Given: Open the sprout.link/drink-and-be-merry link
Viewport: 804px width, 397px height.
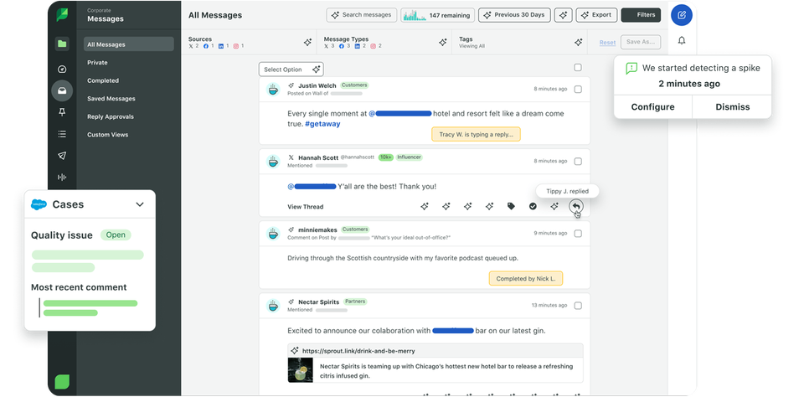Looking at the screenshot, I should (x=358, y=351).
